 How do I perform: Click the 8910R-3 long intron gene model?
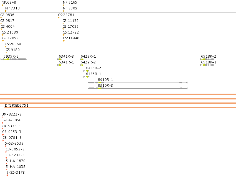138,88
